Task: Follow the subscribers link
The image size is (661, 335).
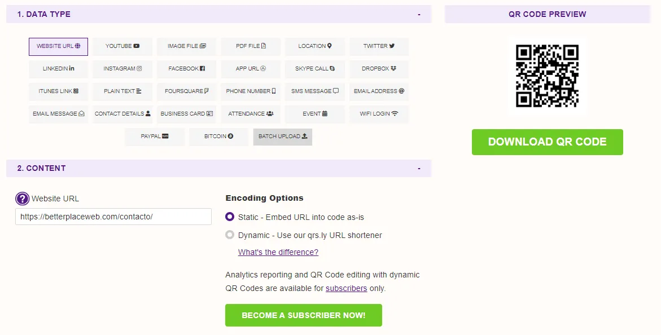Action: point(346,288)
